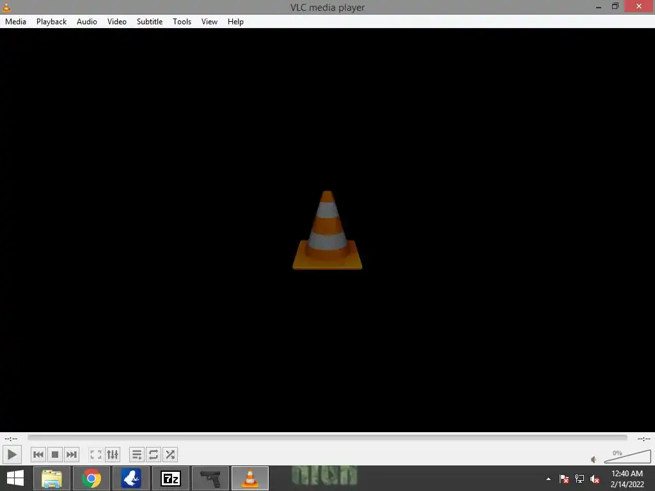Toggle the elapsed time display
This screenshot has height=491, width=655.
coord(11,439)
